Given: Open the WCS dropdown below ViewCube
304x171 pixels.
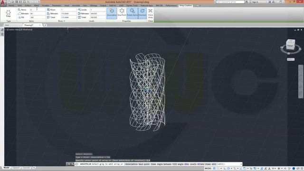Looking at the screenshot, I should click(291, 59).
